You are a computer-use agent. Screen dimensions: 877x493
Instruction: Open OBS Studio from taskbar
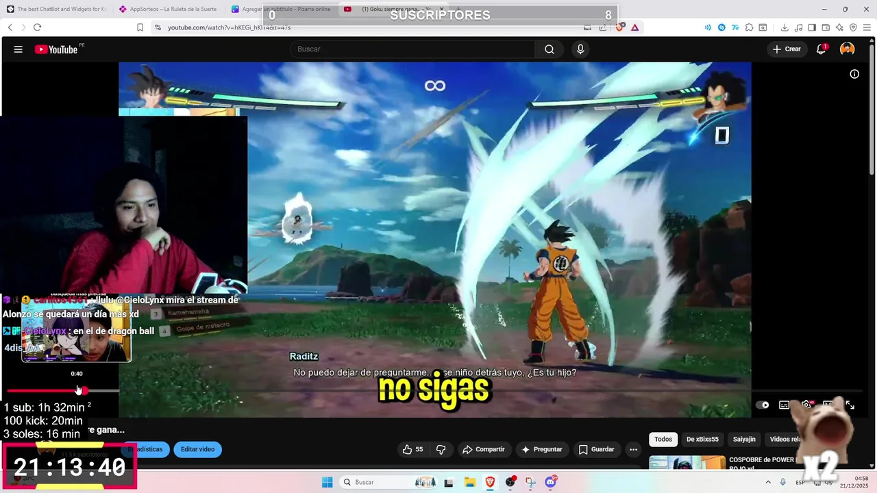tap(510, 482)
